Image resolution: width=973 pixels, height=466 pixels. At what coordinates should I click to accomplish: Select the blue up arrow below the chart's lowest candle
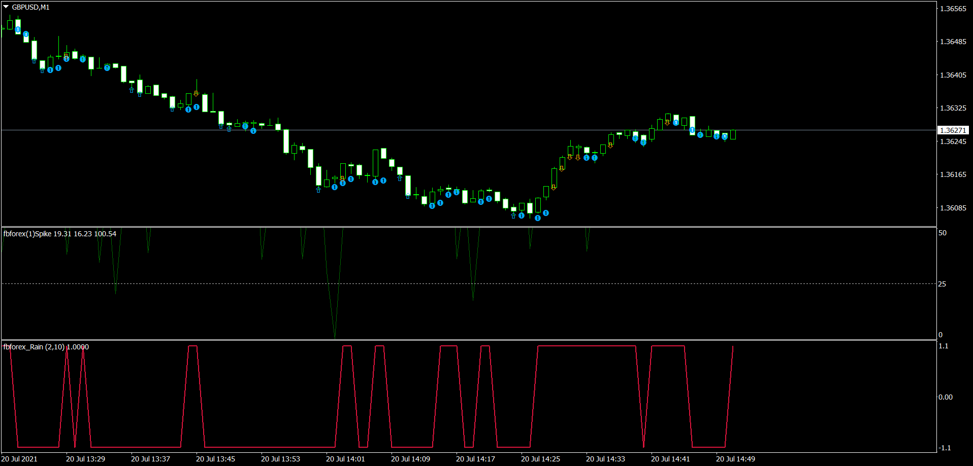pyautogui.click(x=513, y=216)
